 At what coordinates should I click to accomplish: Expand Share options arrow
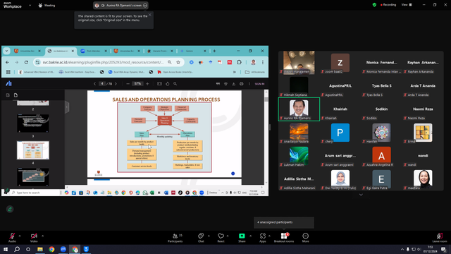(250, 236)
